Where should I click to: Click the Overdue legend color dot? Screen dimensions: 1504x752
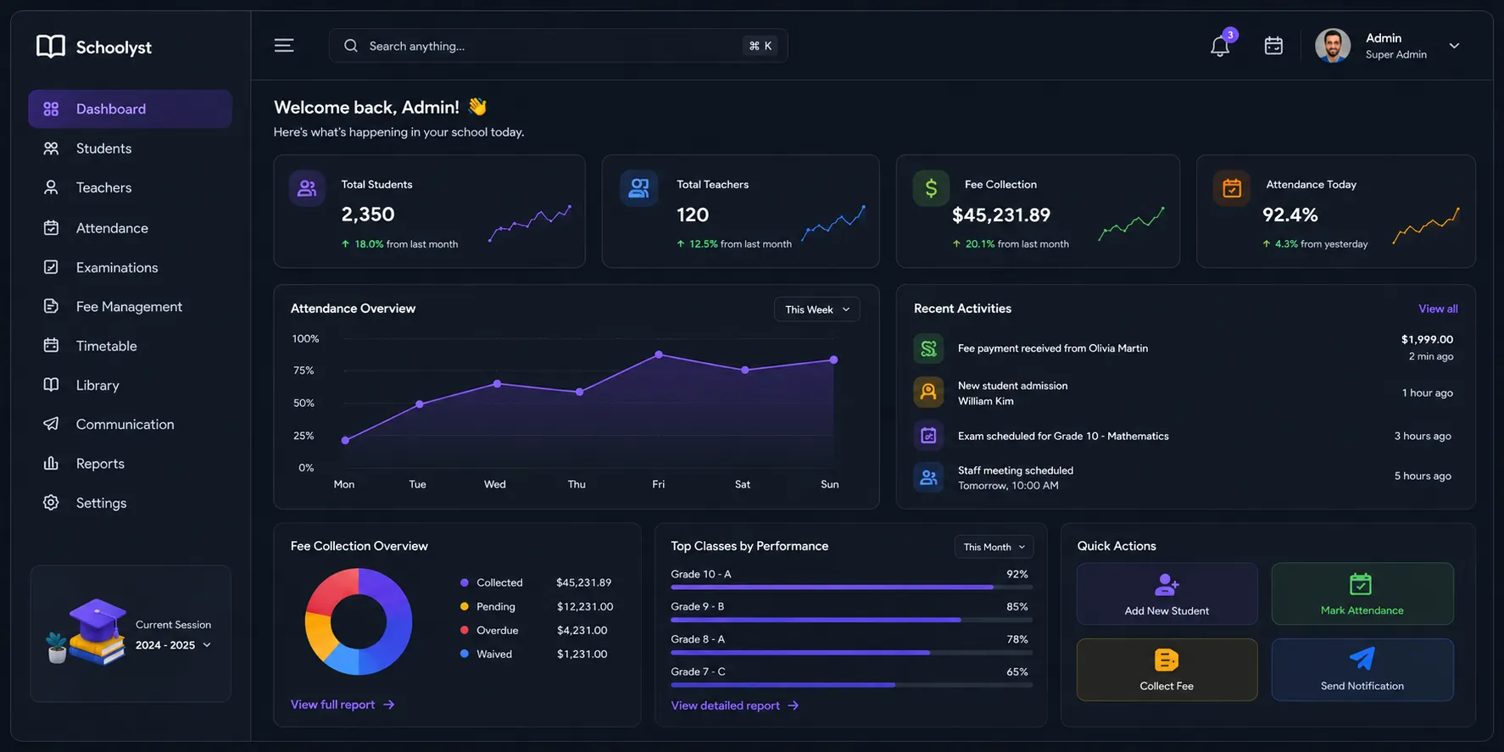(x=464, y=630)
